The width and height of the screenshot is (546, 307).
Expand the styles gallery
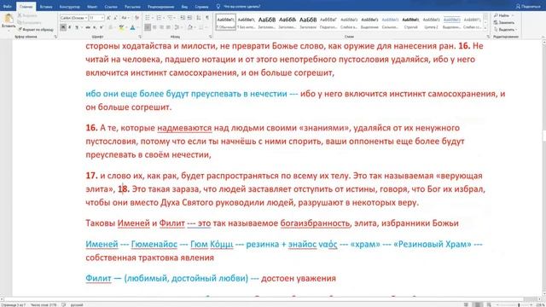click(x=485, y=28)
